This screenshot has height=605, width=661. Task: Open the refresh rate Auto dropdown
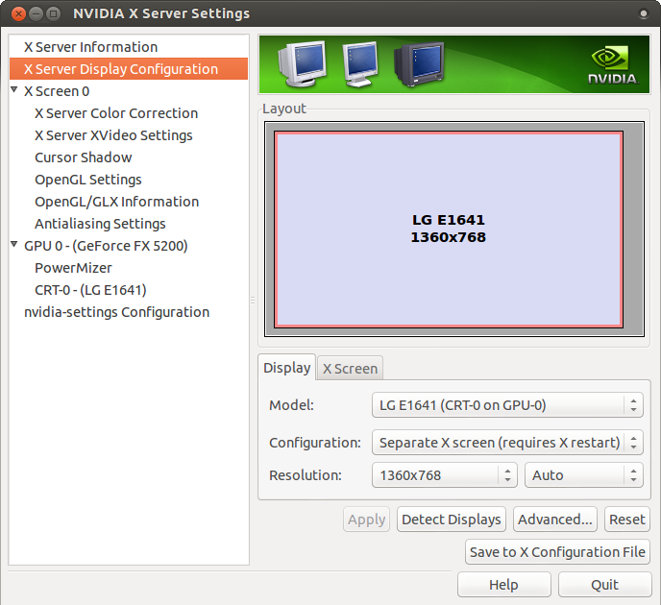584,475
